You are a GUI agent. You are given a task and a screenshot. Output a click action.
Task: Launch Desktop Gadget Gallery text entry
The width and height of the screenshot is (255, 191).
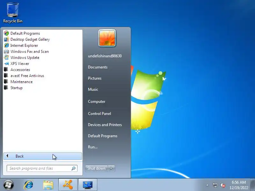coord(30,39)
